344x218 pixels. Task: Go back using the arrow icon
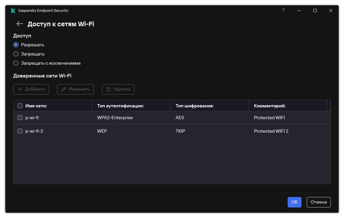click(x=19, y=24)
